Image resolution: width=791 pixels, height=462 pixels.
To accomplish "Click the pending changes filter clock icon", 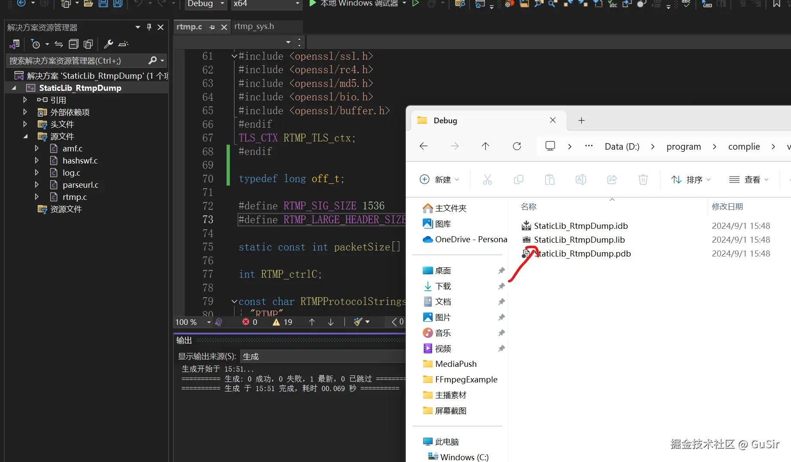I will [36, 44].
